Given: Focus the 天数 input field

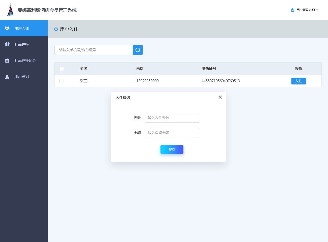Looking at the screenshot, I should (x=172, y=118).
